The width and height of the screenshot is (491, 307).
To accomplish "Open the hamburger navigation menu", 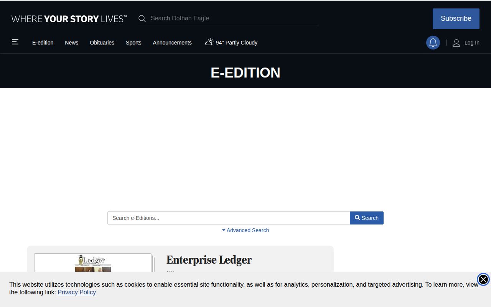I will pyautogui.click(x=15, y=42).
